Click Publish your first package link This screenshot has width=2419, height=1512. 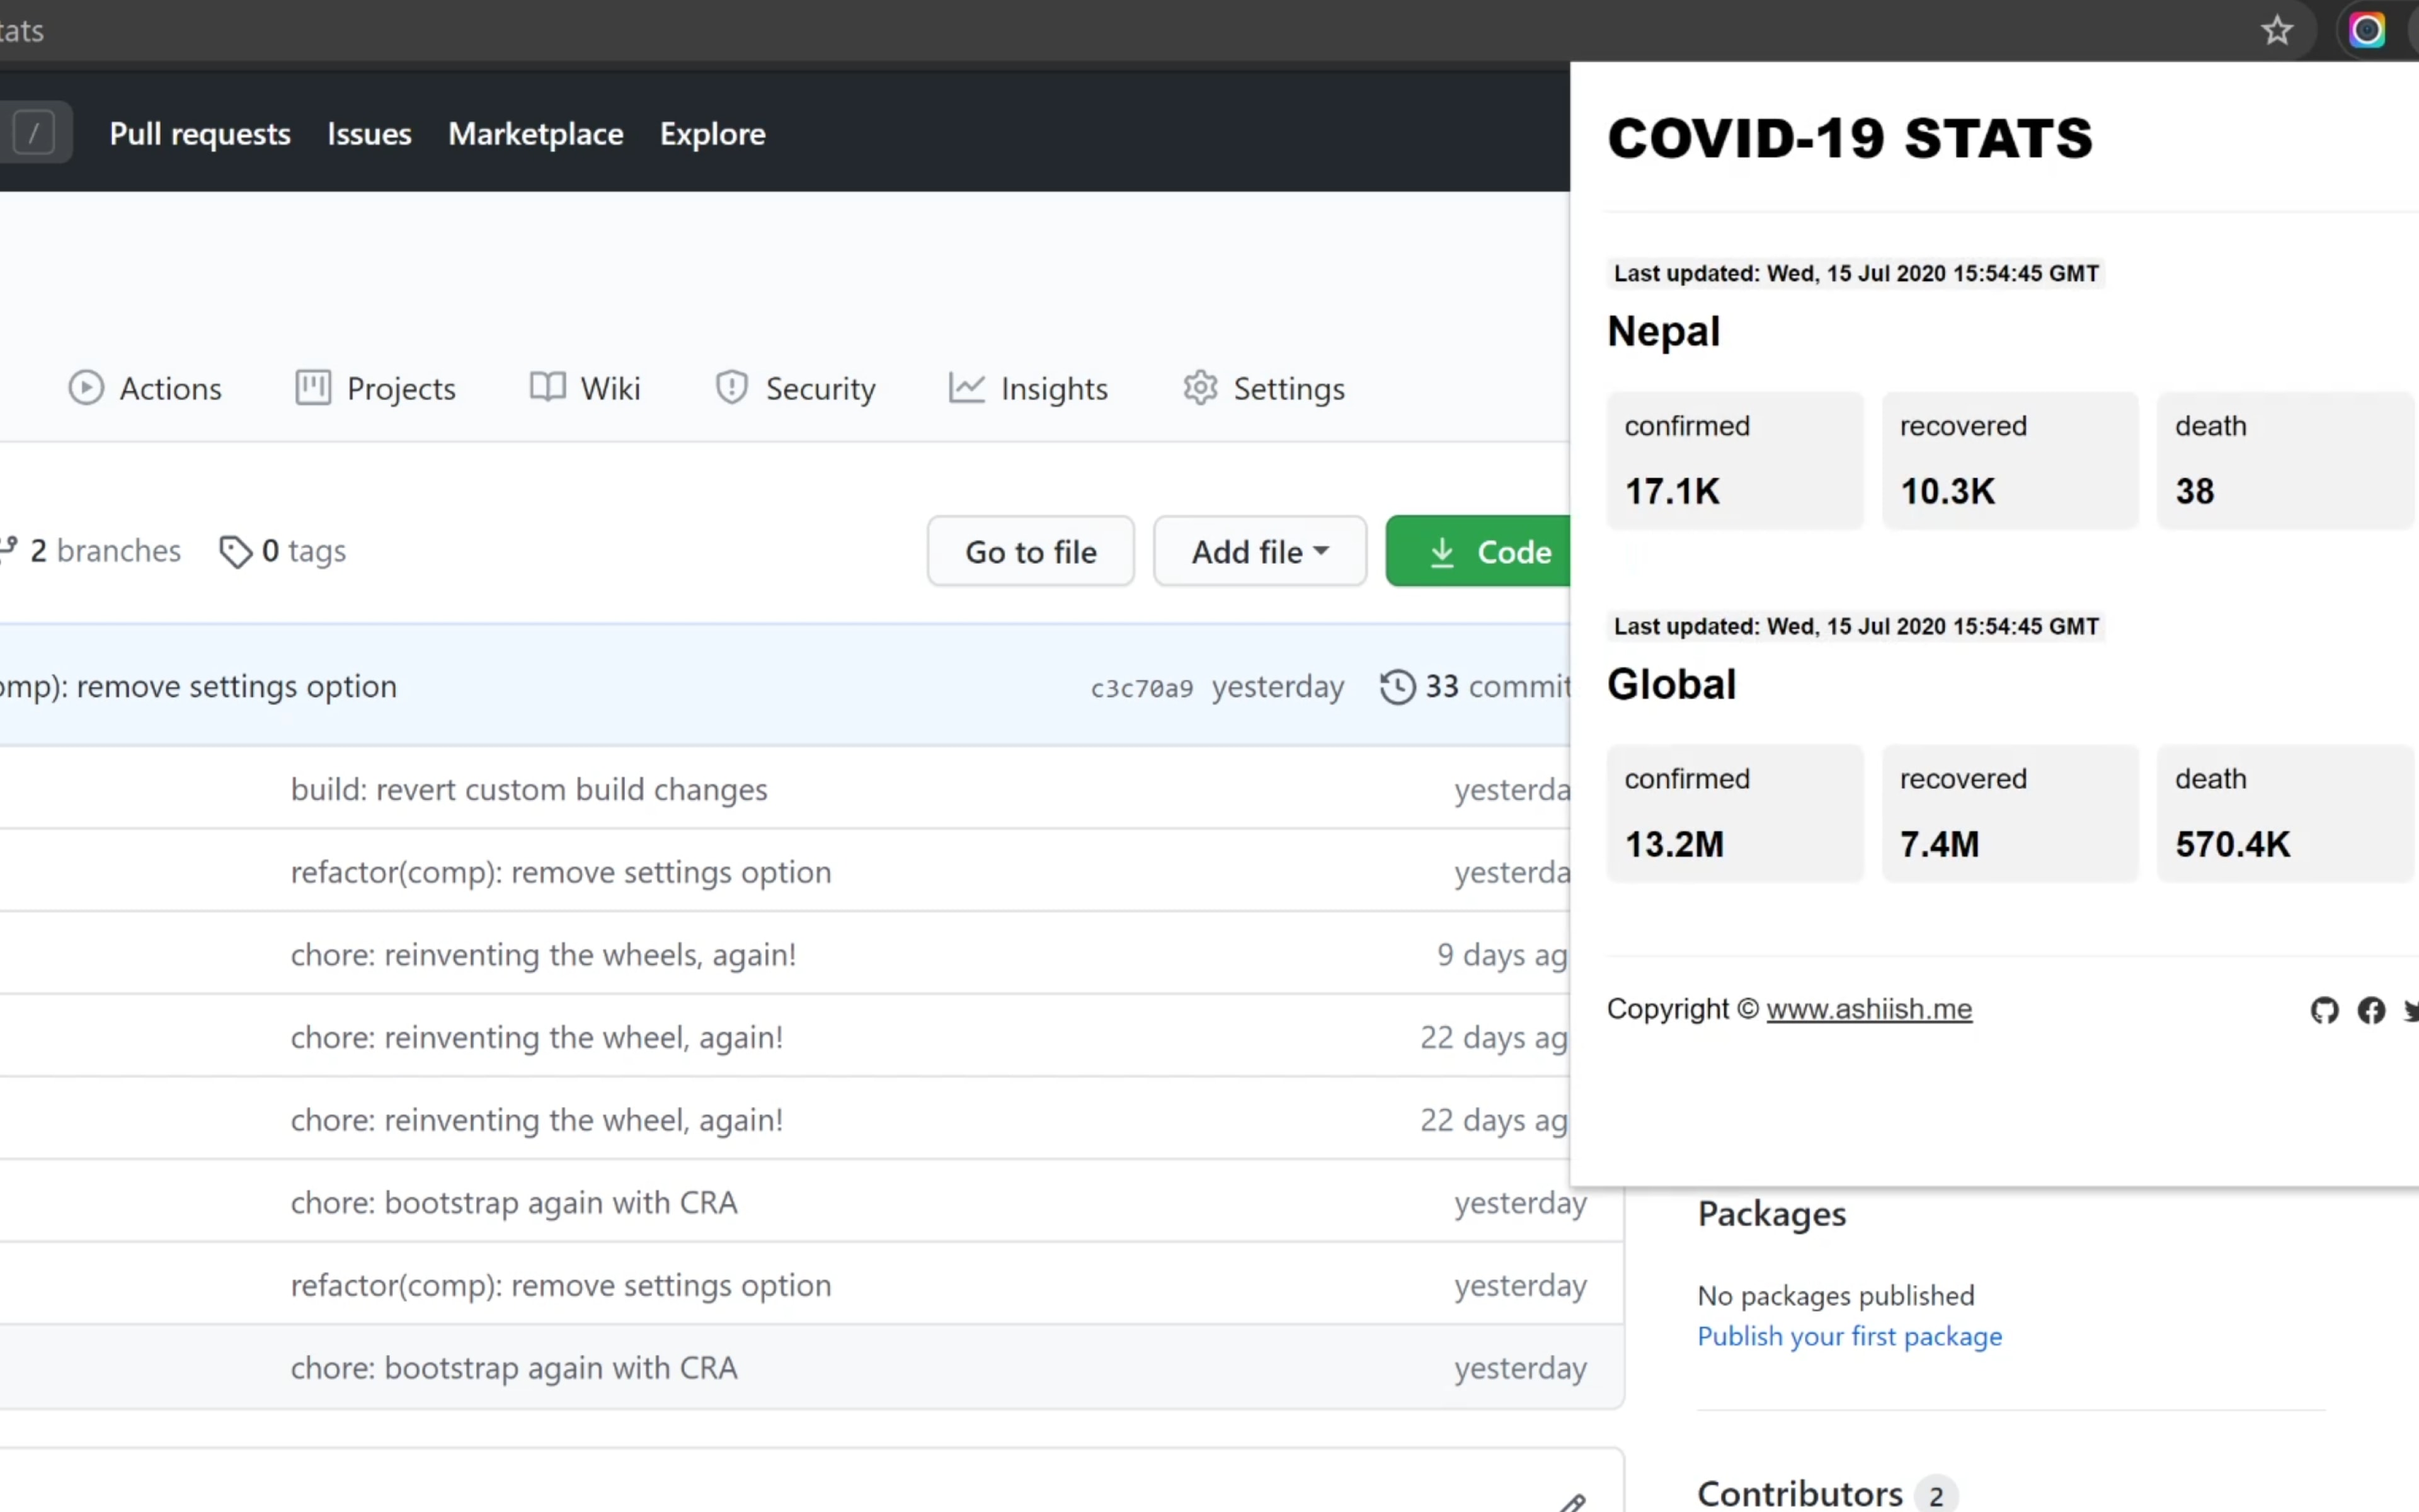[1850, 1334]
